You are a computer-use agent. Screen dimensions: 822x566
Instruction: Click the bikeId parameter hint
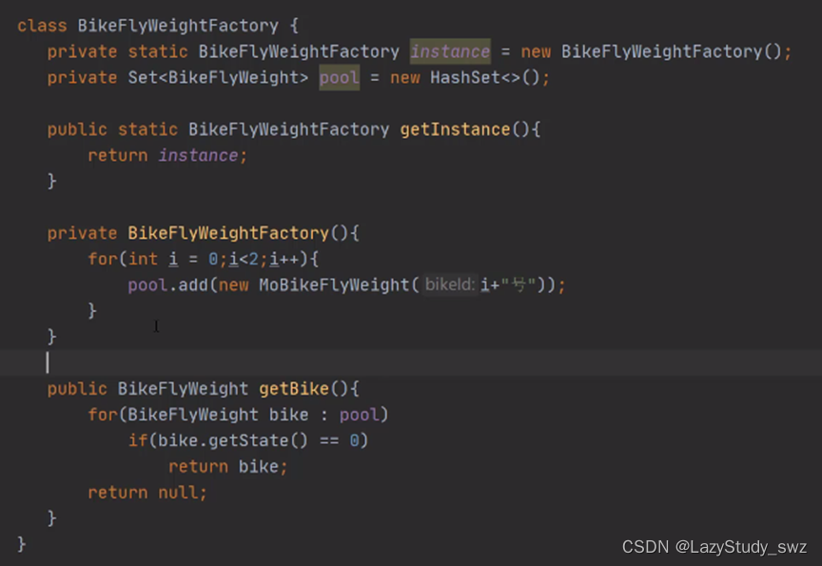coord(450,284)
